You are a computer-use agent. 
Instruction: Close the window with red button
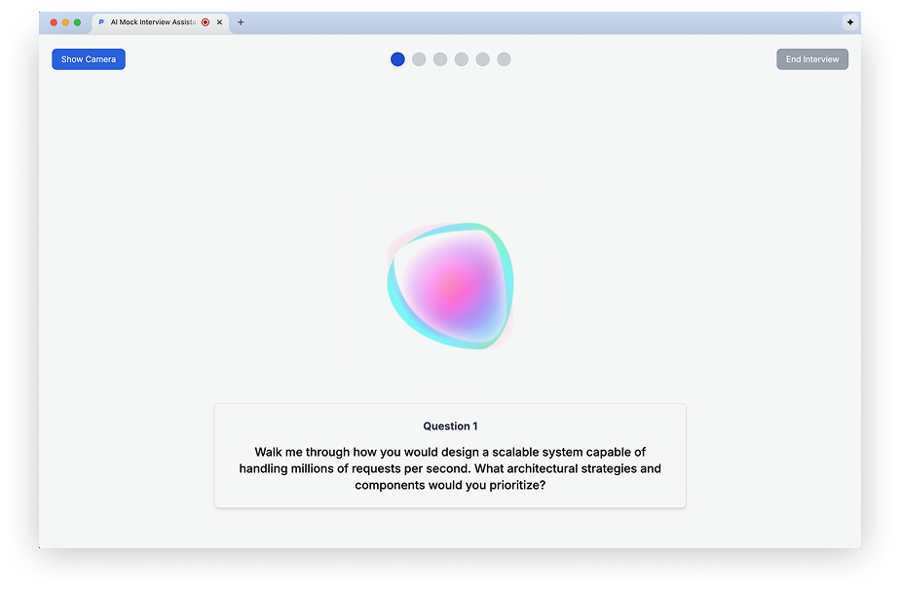pos(54,22)
